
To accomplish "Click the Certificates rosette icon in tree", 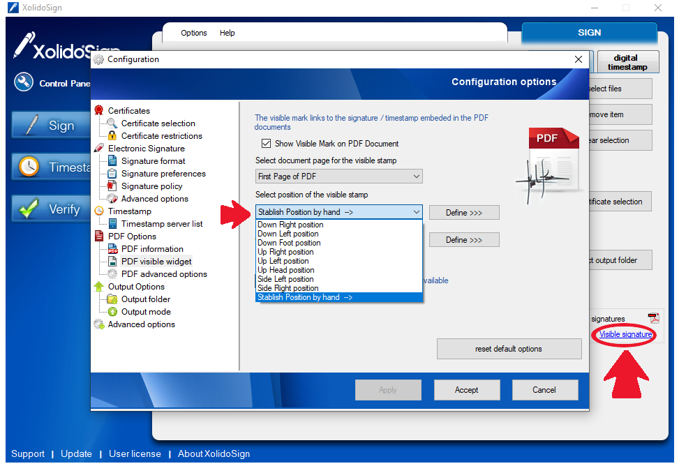I will pyautogui.click(x=99, y=110).
